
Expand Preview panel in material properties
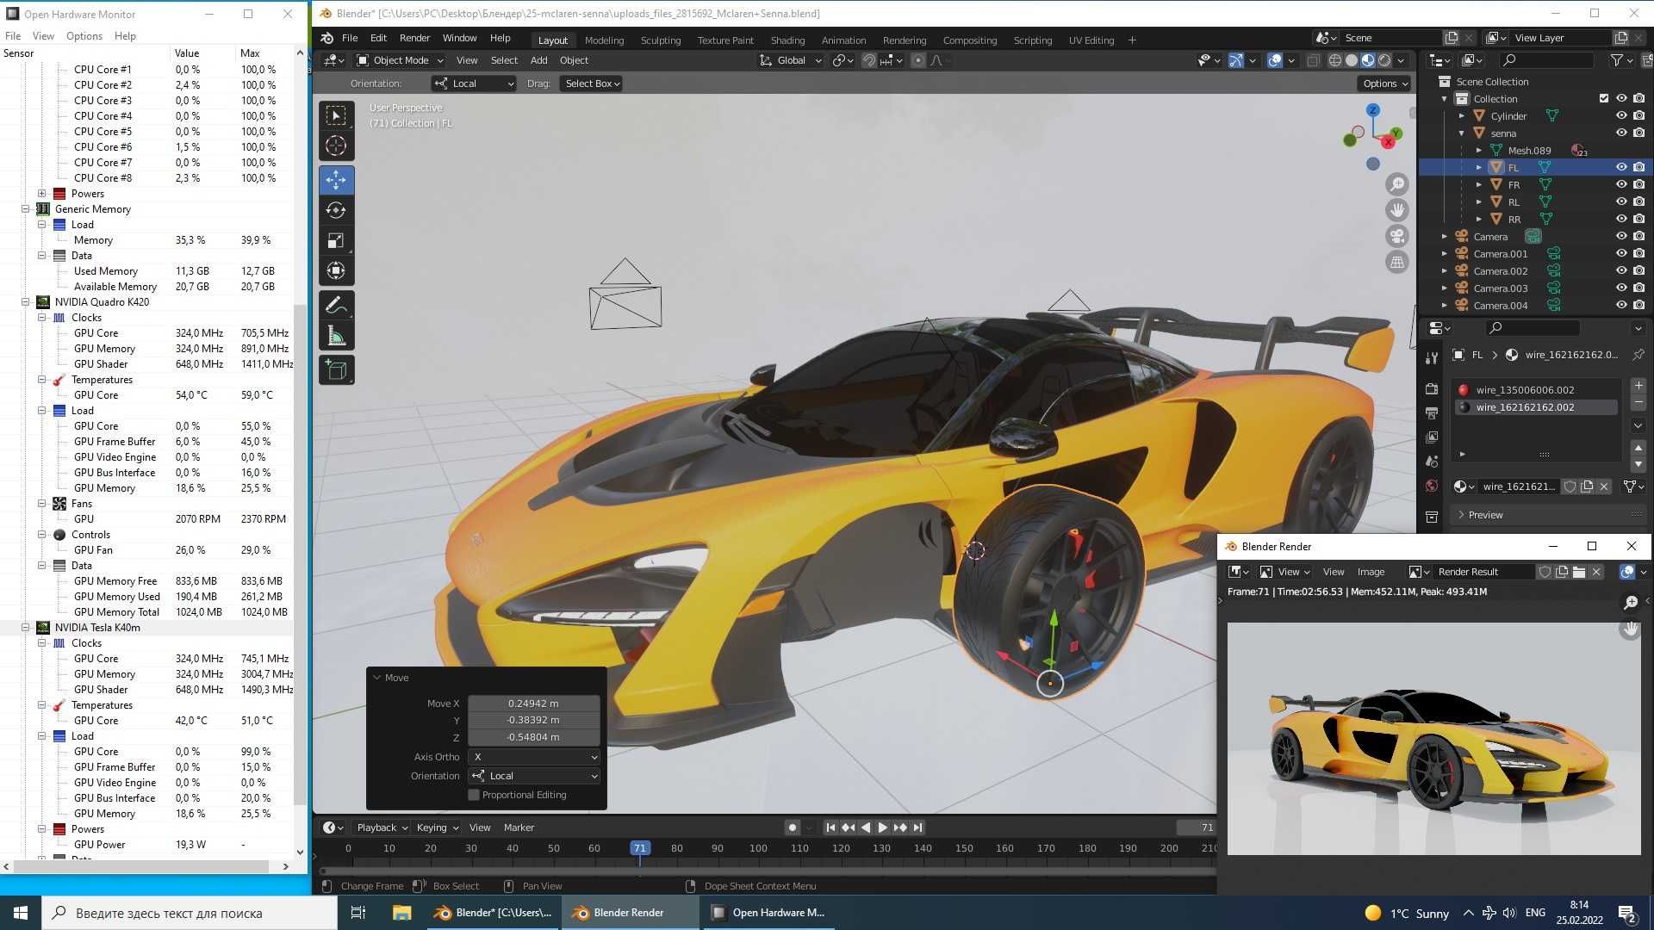coord(1485,515)
